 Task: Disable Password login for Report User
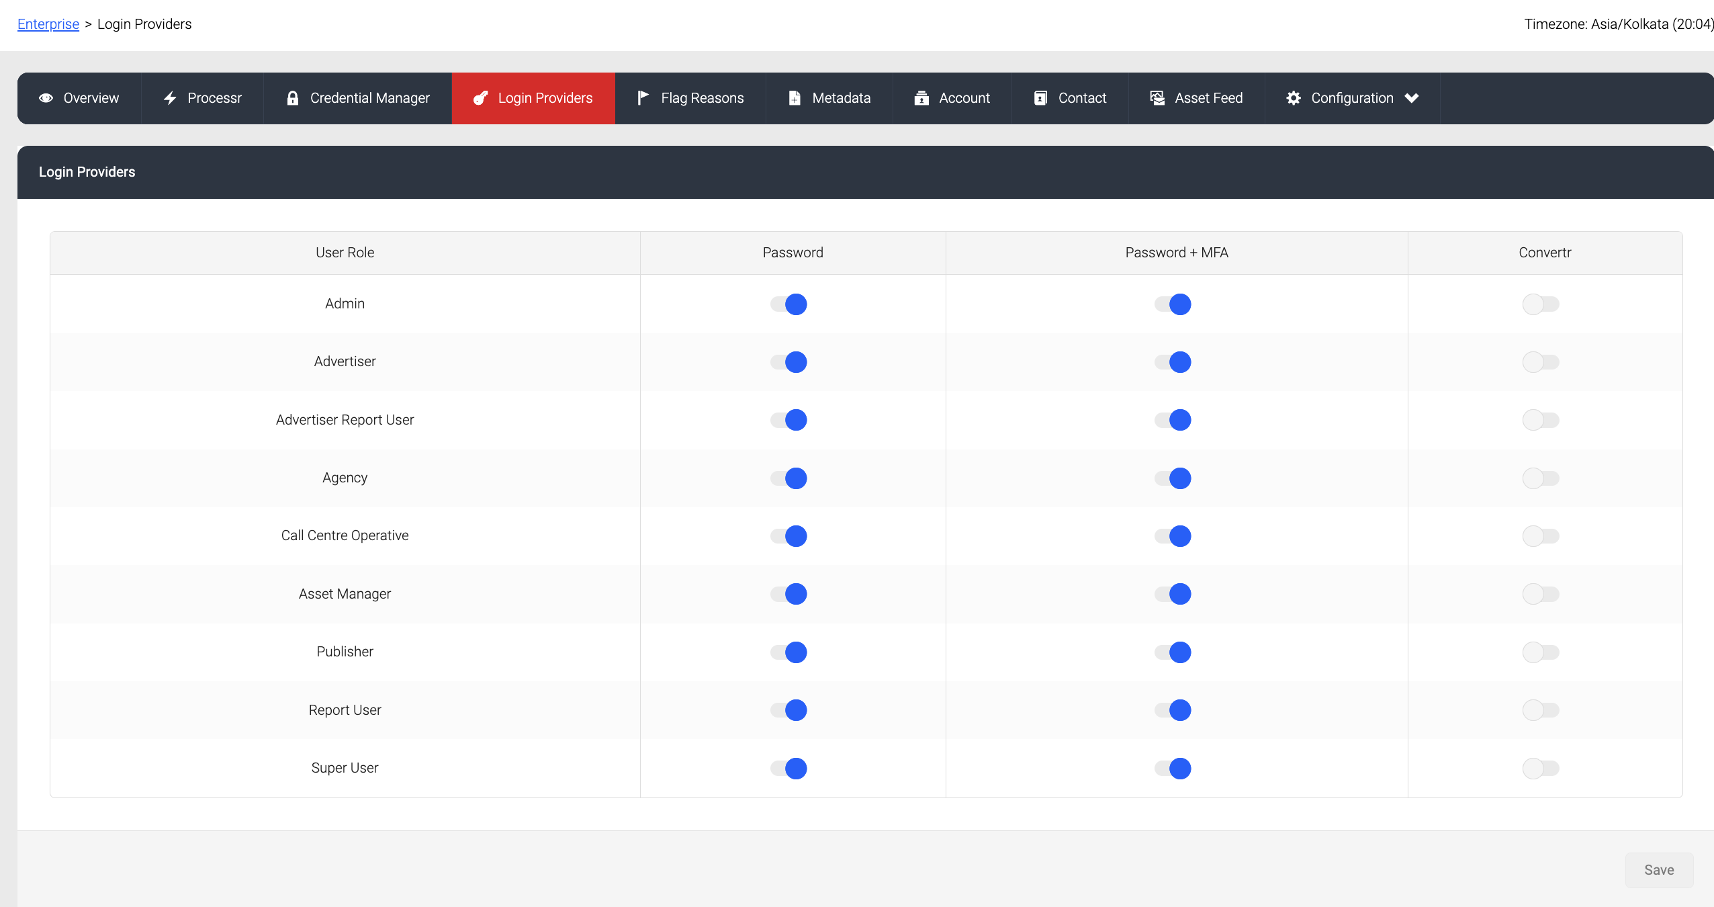tap(788, 710)
